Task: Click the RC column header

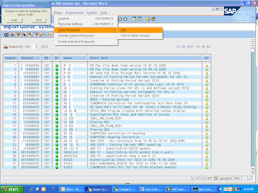Action: (56, 58)
